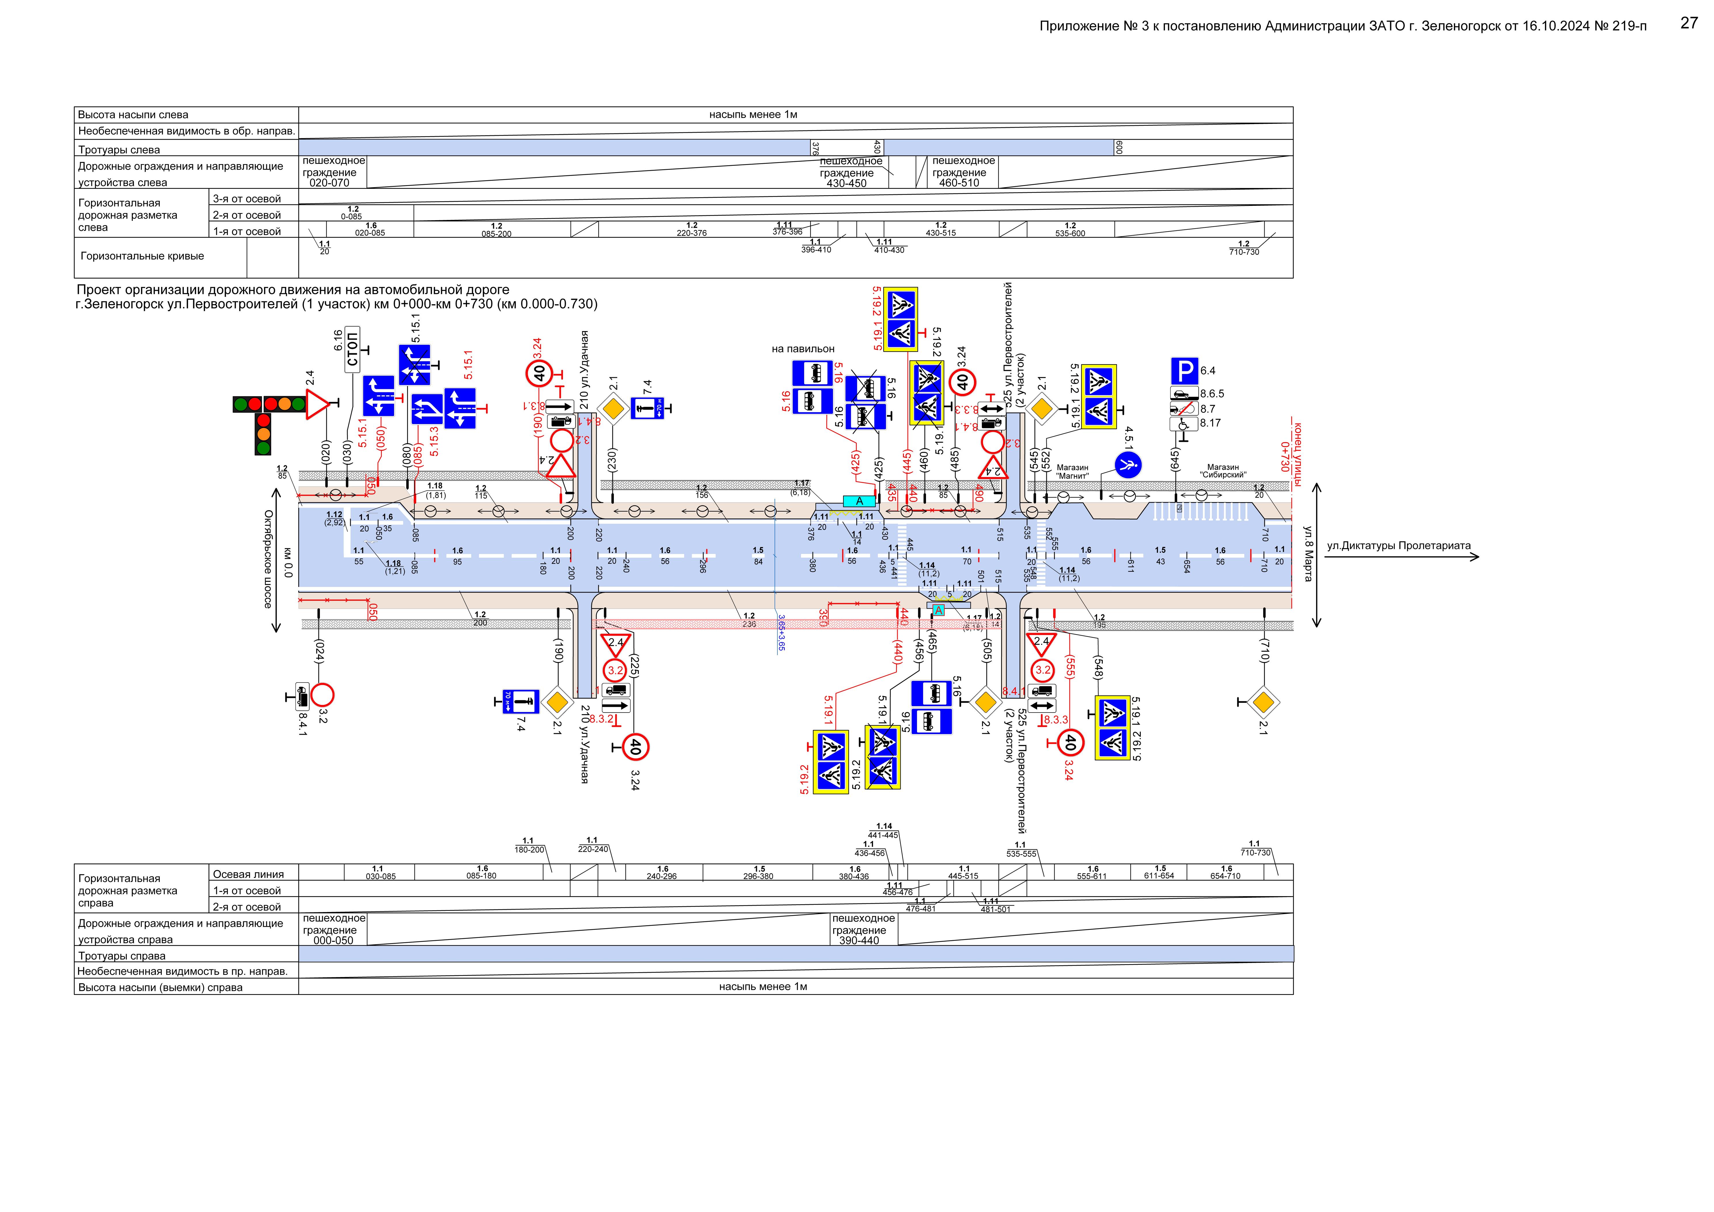Image resolution: width=1714 pixels, height=1212 pixels.
Task: Select the vertical 'ул.8 Марта' label
Action: (1308, 554)
